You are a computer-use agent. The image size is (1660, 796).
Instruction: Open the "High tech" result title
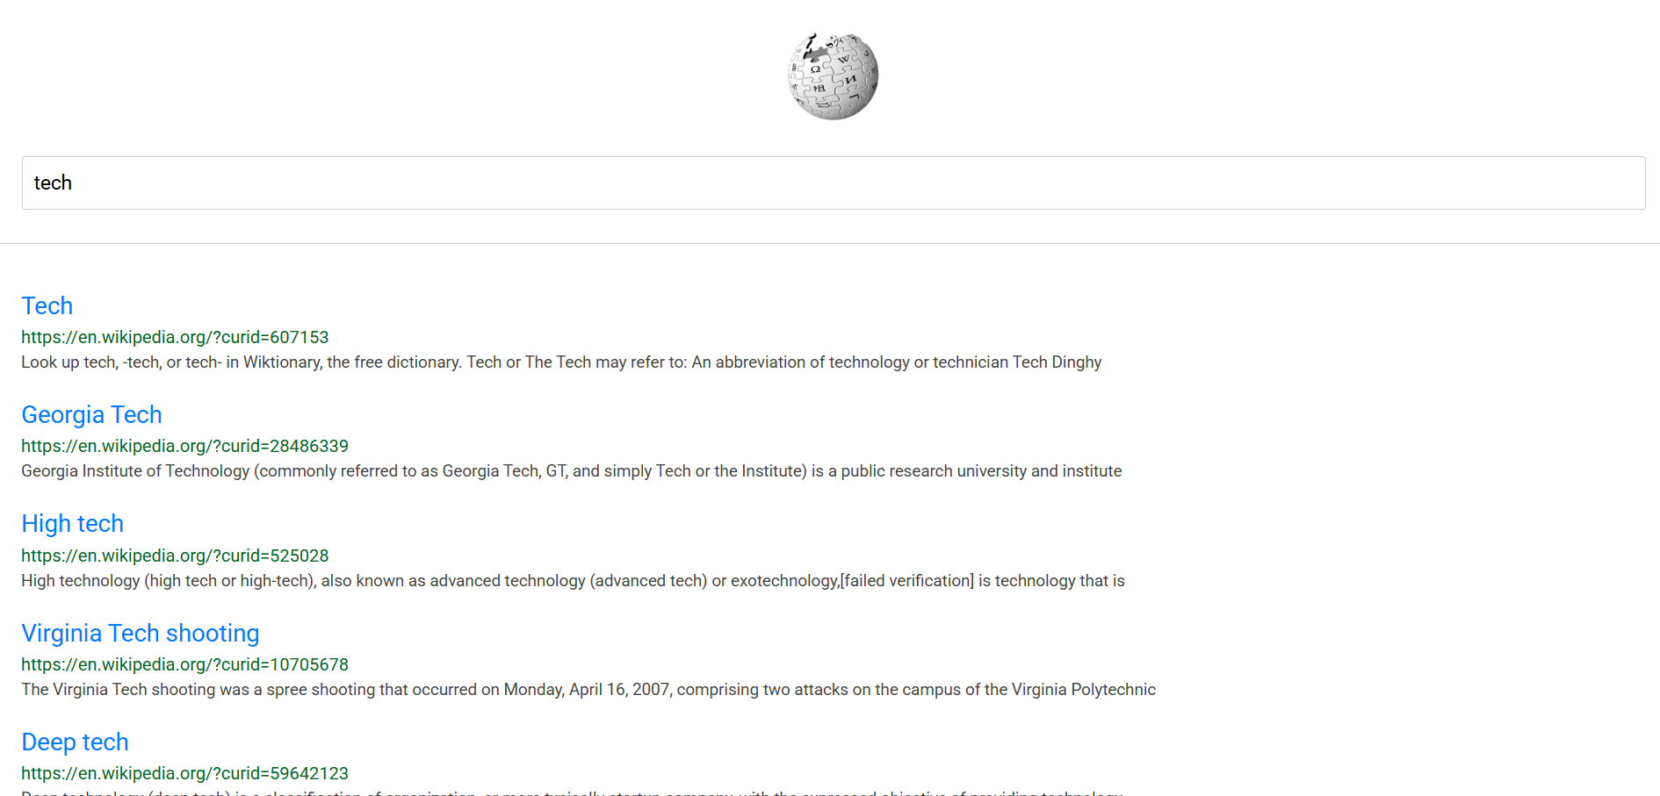[72, 523]
